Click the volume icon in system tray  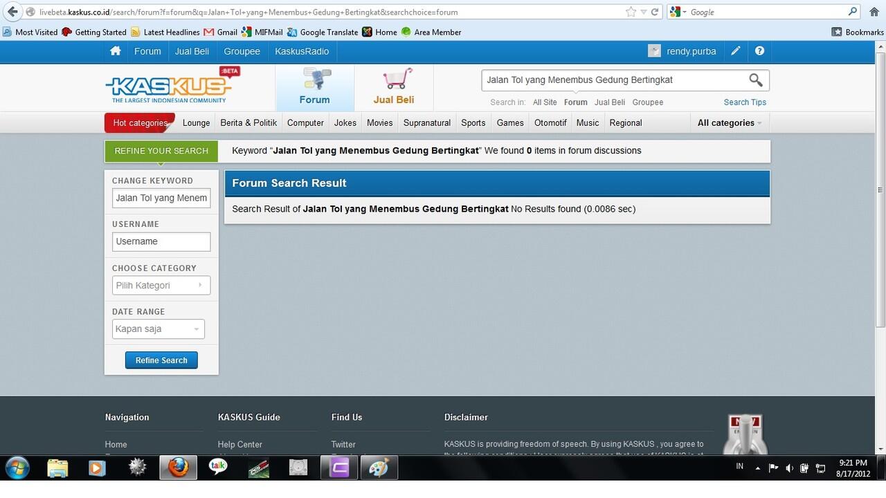(789, 468)
